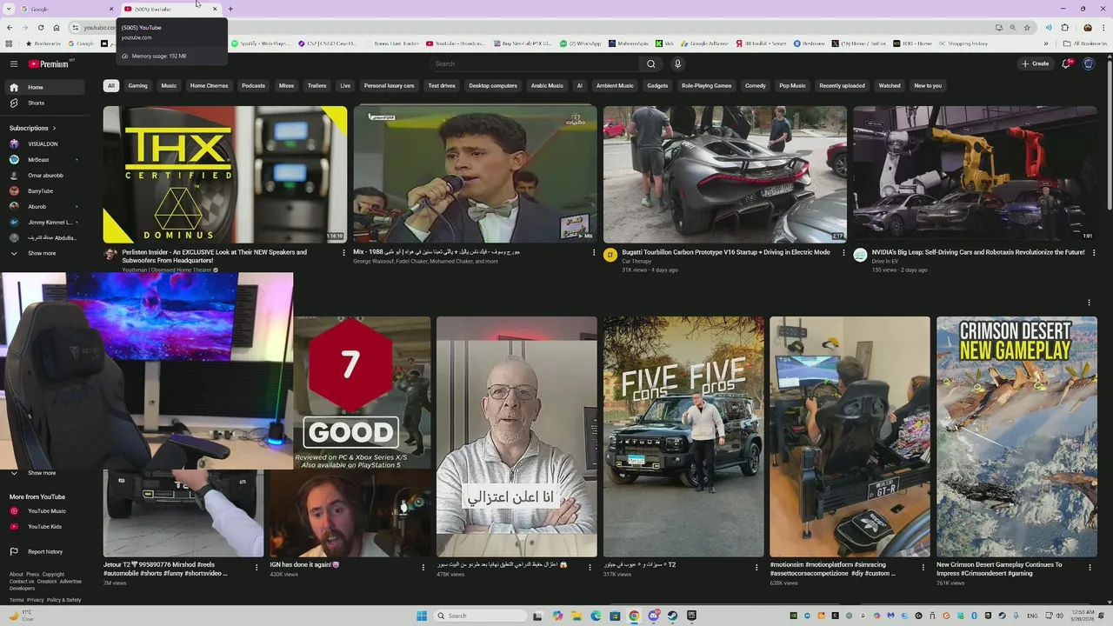This screenshot has width=1113, height=626.
Task: Click the Drive to EV channel avatar
Action: pyautogui.click(x=860, y=255)
